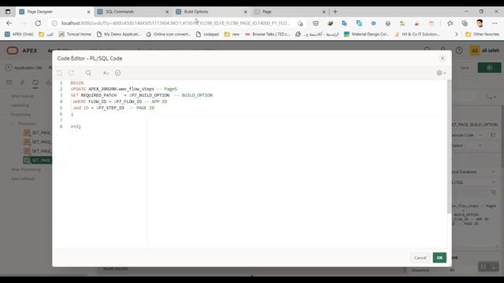
Task: Click the Cancel button
Action: pos(420,258)
